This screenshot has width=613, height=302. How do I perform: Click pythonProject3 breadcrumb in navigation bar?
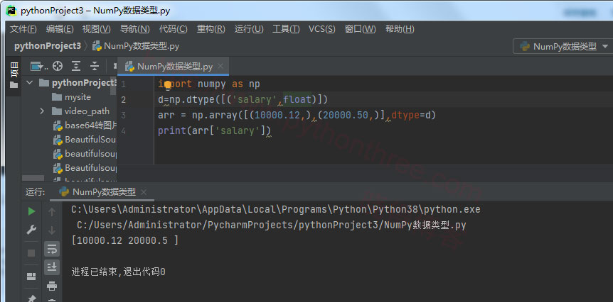coord(48,46)
